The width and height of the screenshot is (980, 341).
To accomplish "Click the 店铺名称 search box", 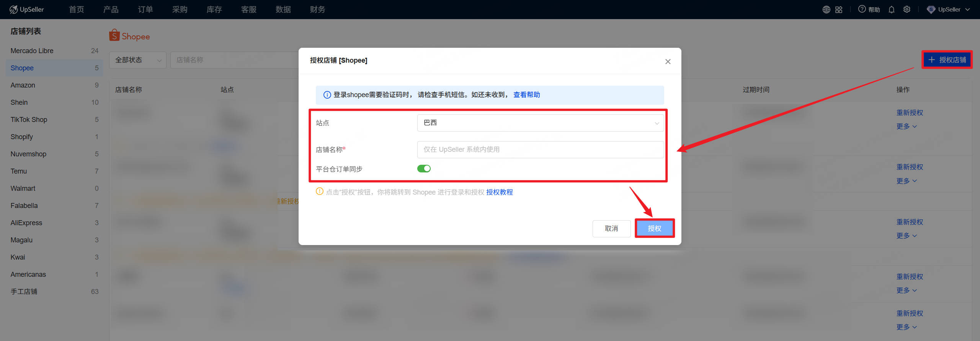I will (x=234, y=60).
